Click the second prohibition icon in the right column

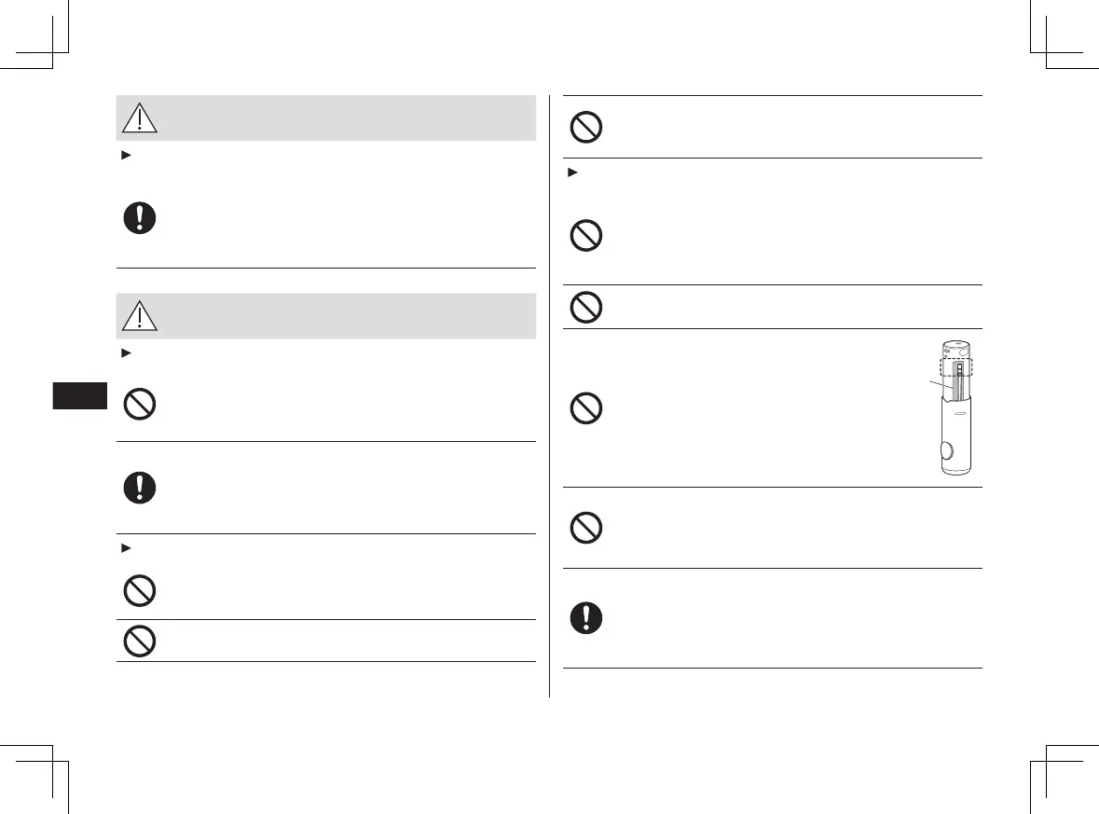(x=586, y=236)
